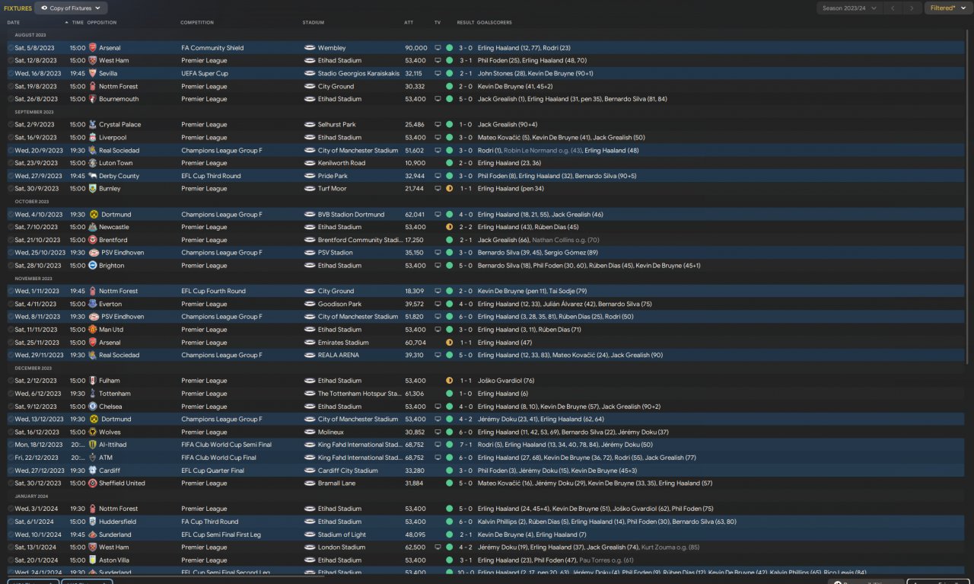Click the TV icon in the Sevilla row
Image resolution: width=974 pixels, height=584 pixels.
point(438,74)
